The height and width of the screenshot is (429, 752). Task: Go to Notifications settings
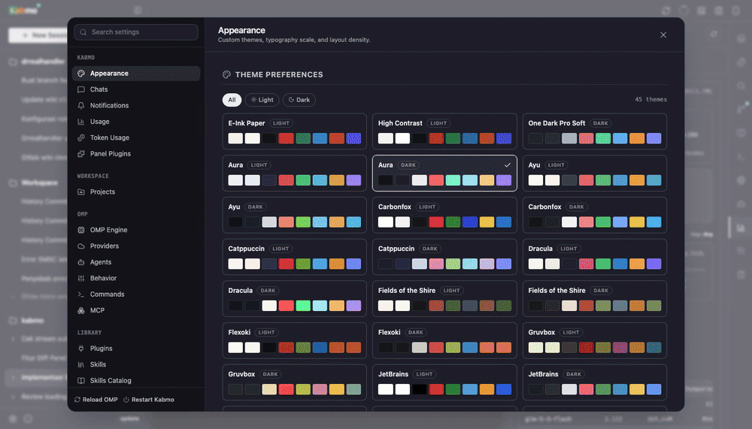point(136,105)
